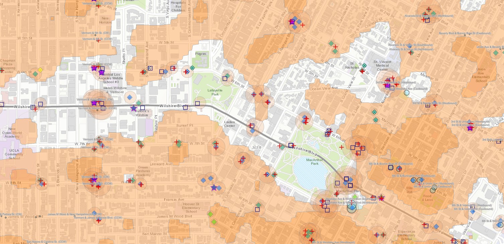
Task: Click the 303 ft distance label
Action: point(256,147)
